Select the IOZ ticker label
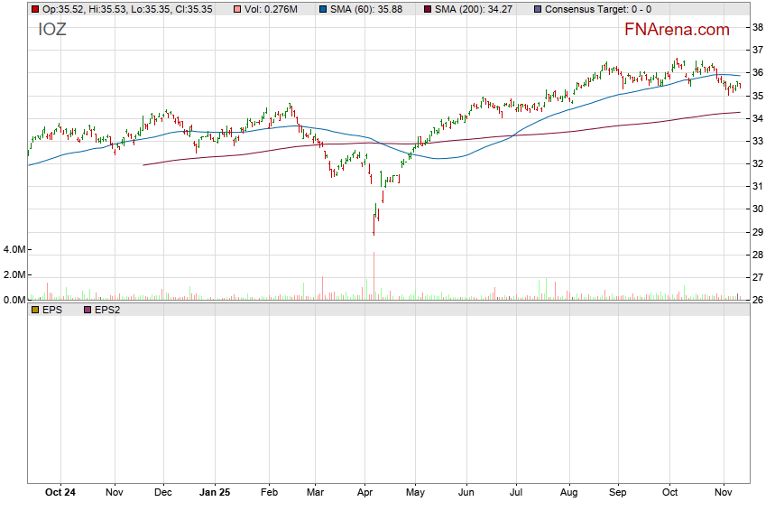The image size is (775, 511). (x=52, y=30)
